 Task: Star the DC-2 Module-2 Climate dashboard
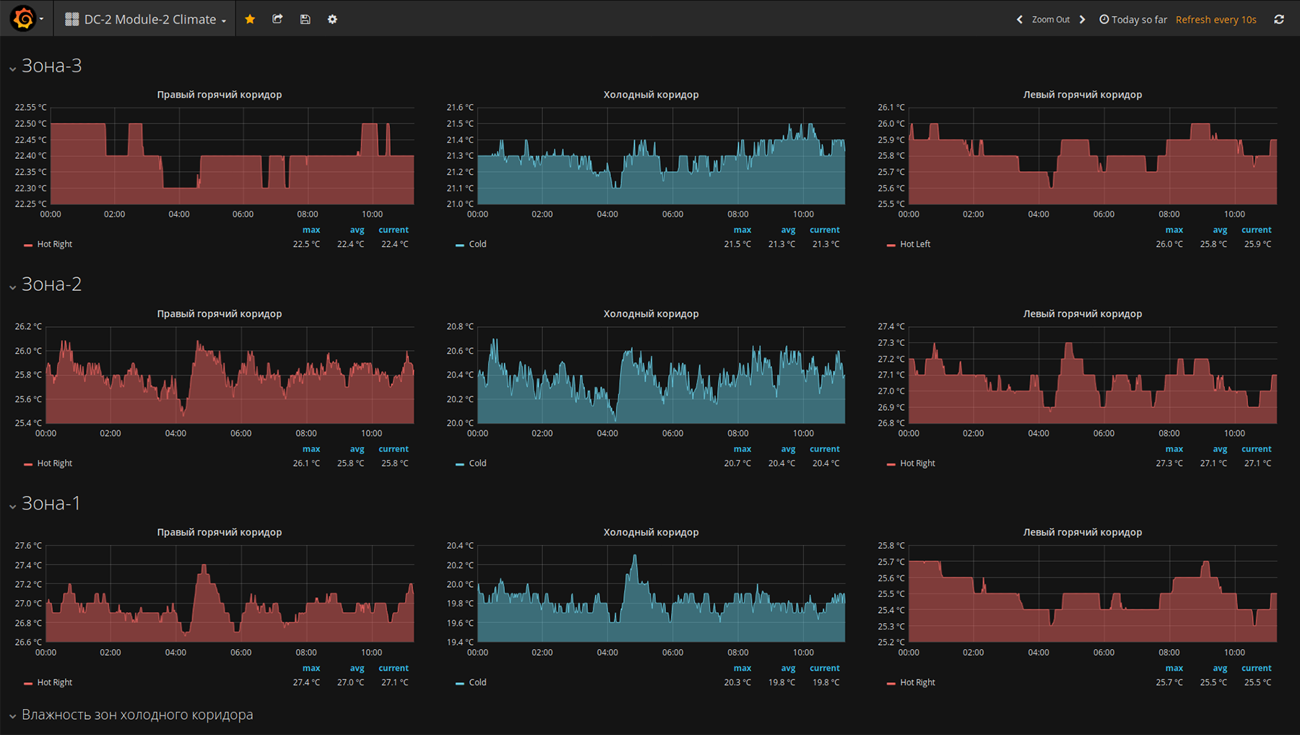(250, 19)
